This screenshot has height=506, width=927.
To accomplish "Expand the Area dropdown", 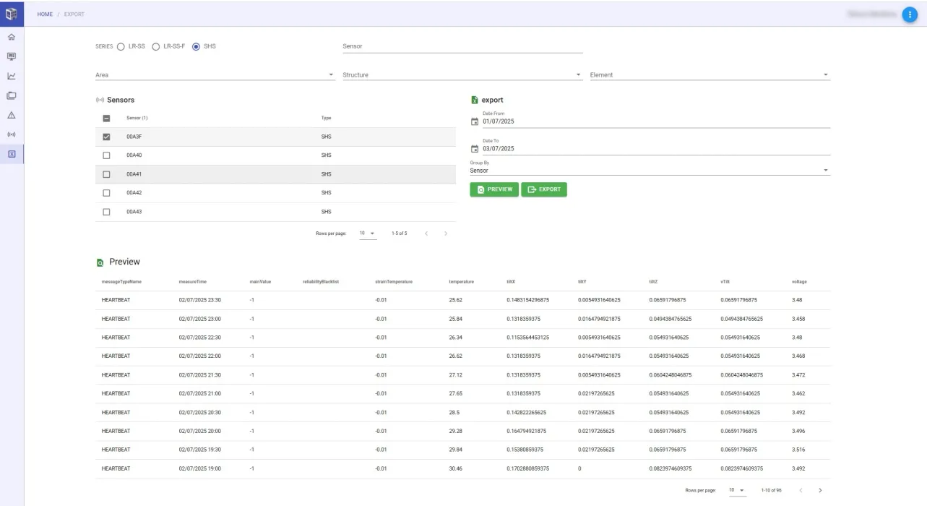I will [215, 75].
